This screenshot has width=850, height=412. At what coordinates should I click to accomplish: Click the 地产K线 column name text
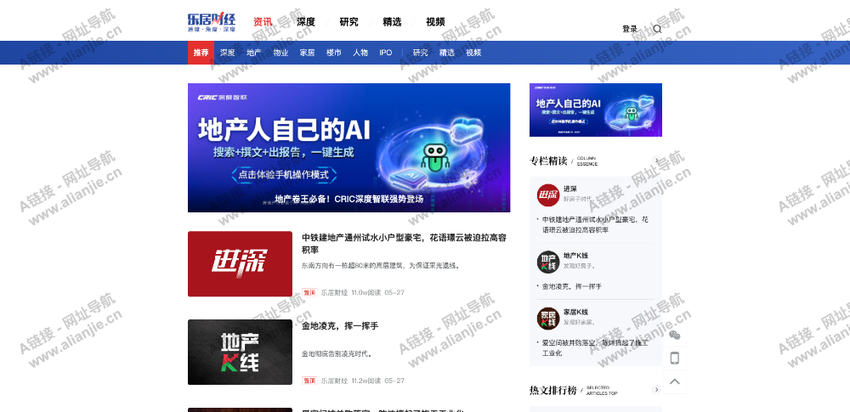click(575, 256)
